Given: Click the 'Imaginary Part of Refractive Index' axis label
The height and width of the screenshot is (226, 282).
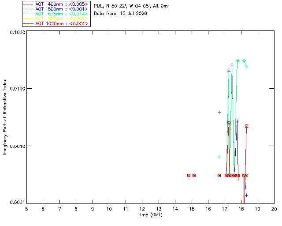Looking at the screenshot, I should (x=5, y=117).
